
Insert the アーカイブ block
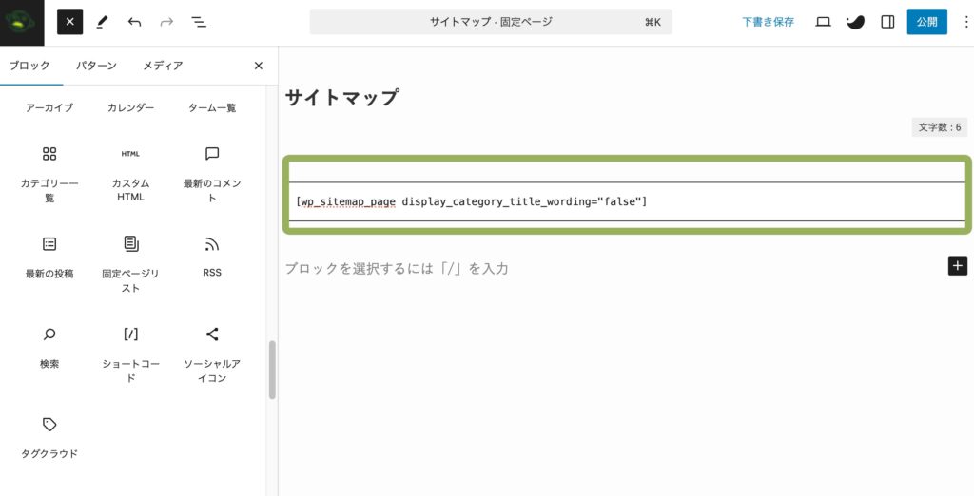[49, 108]
